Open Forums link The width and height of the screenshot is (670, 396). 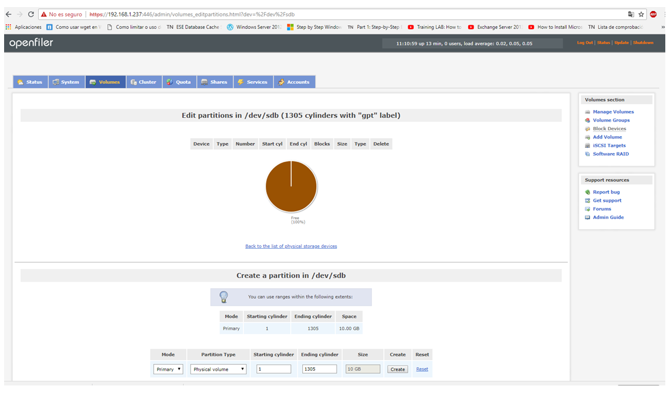[x=601, y=209]
